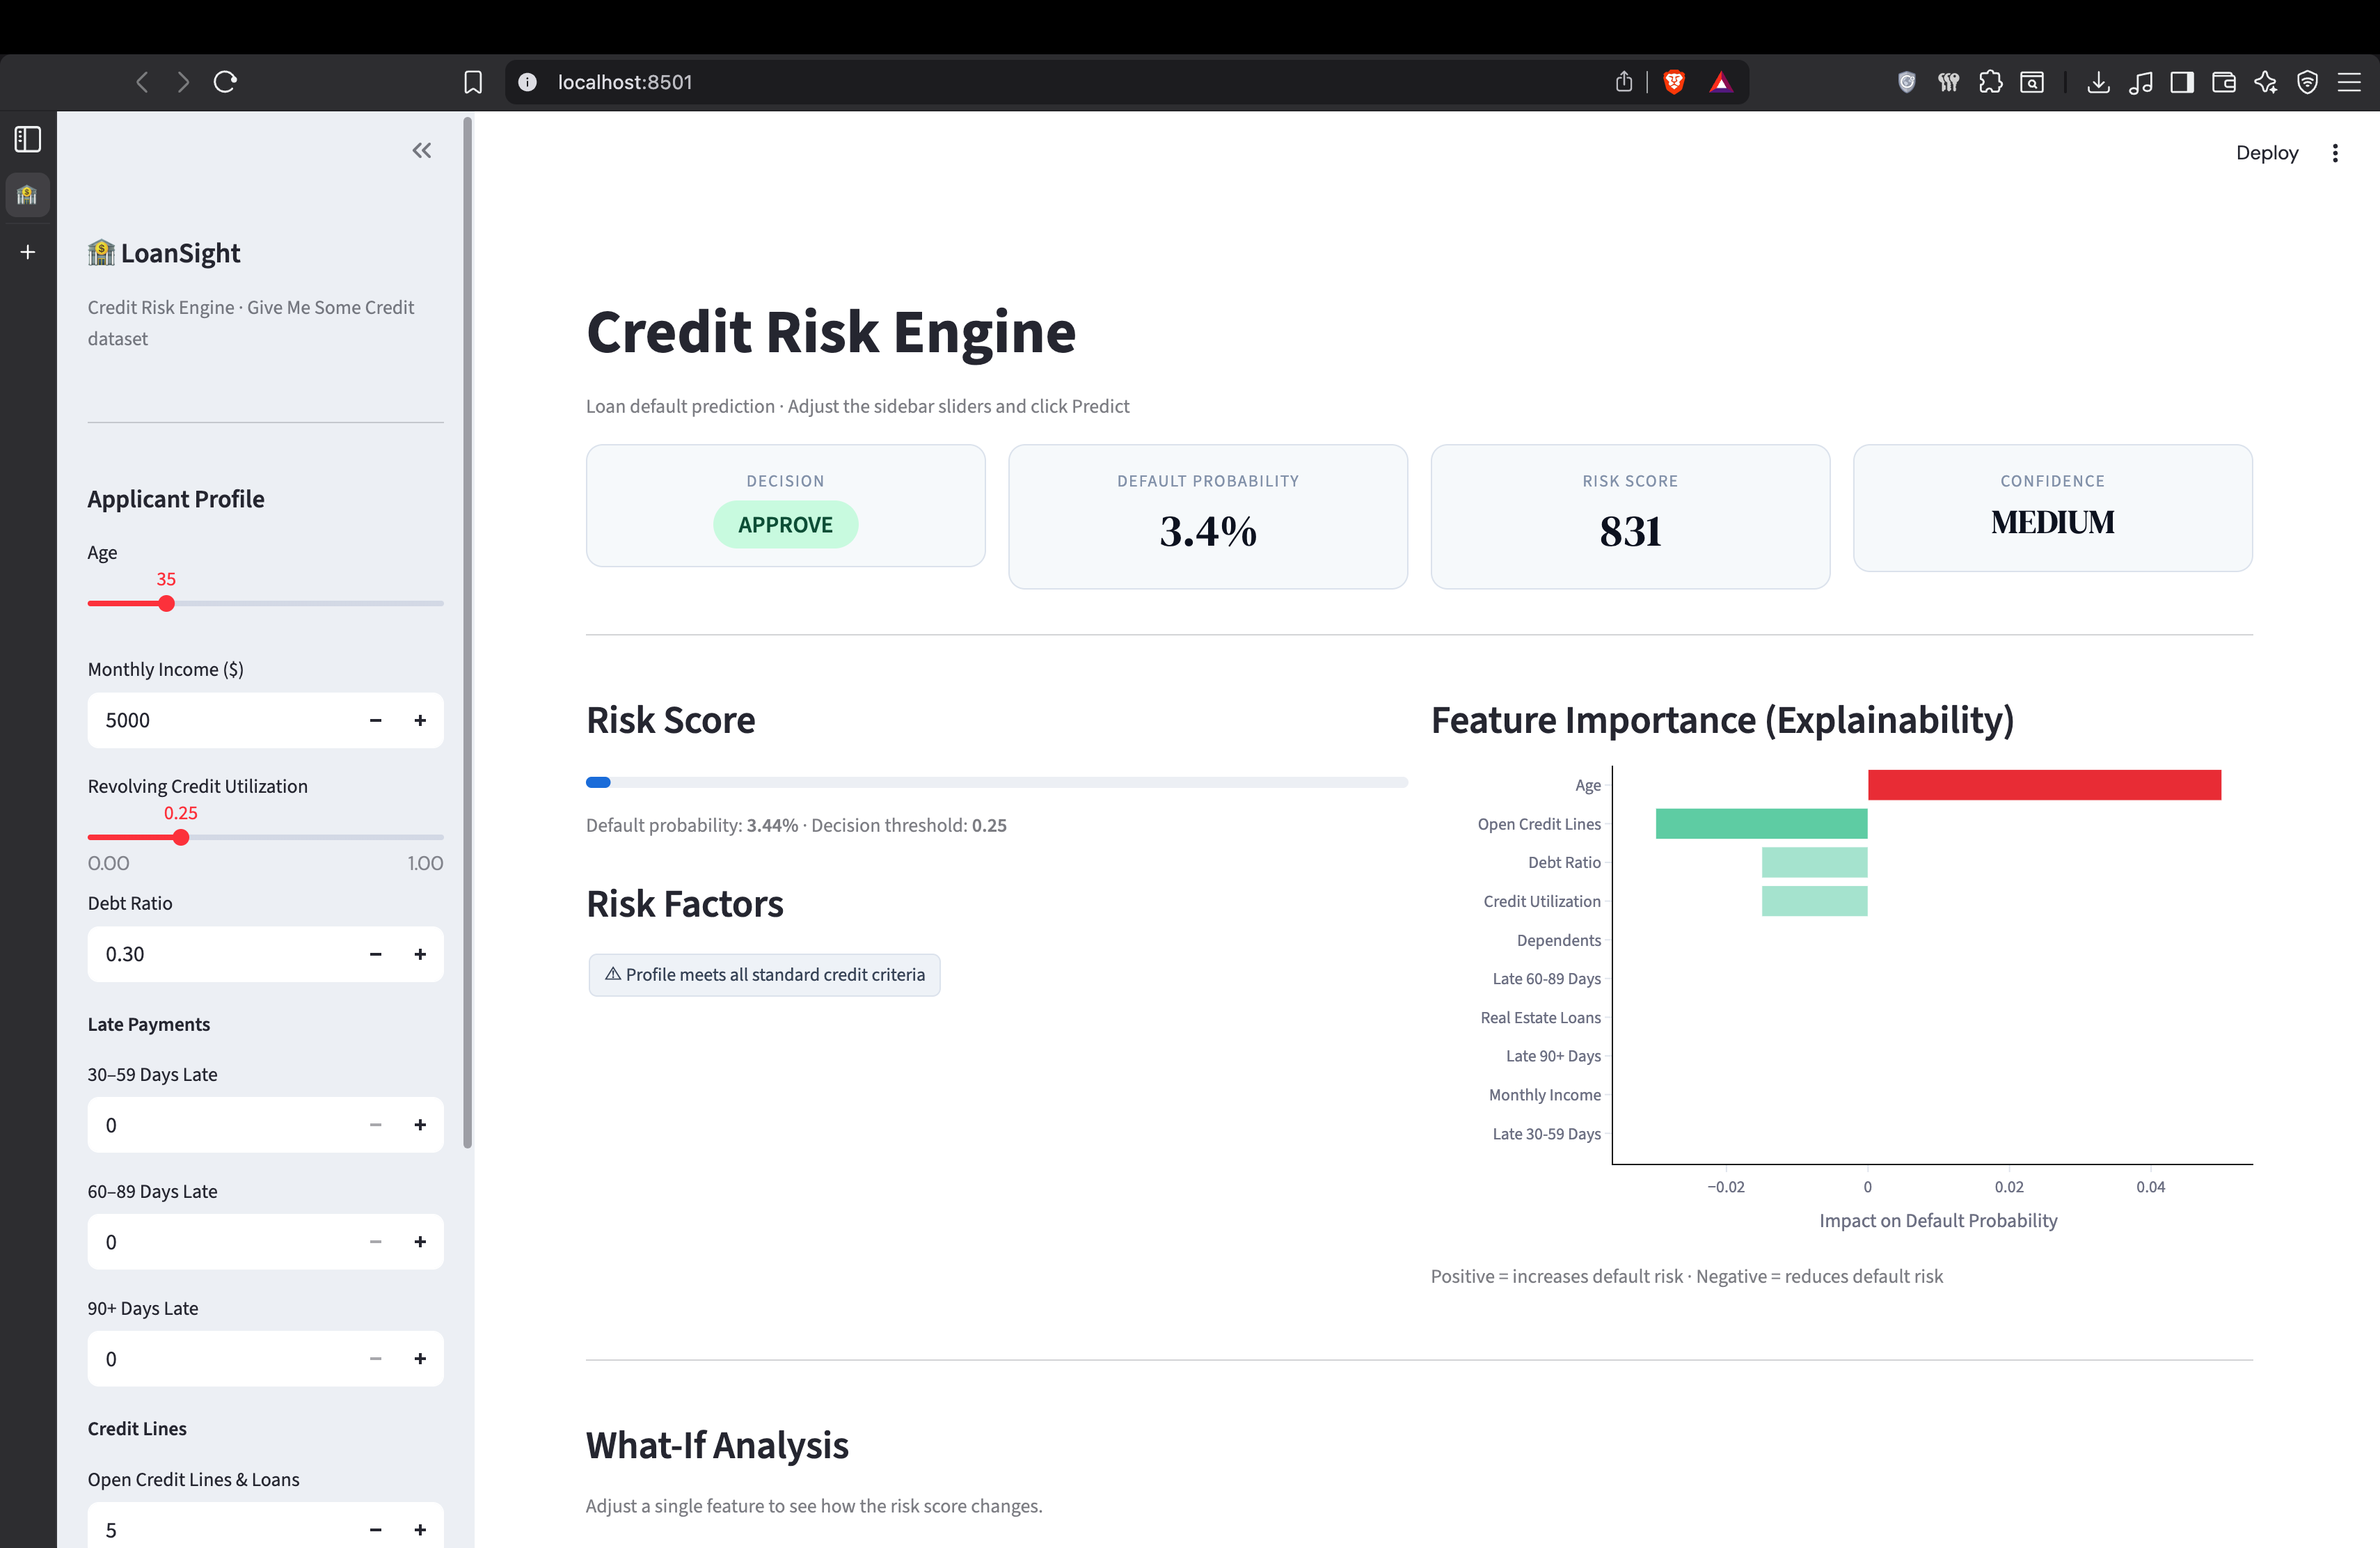Image resolution: width=2380 pixels, height=1548 pixels.
Task: Click the browser reload icon
Action: pos(225,82)
